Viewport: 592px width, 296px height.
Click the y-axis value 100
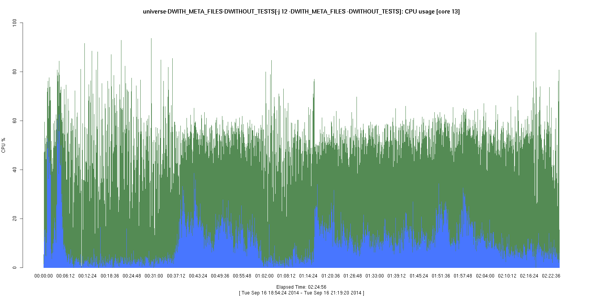point(14,23)
